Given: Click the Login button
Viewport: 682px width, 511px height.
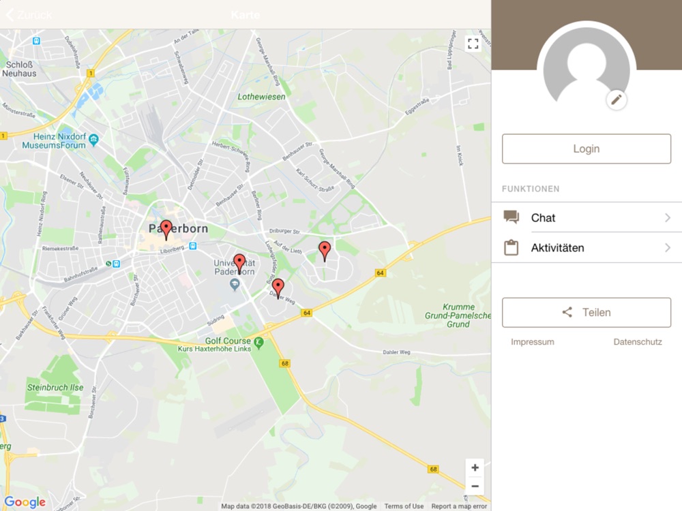Looking at the screenshot, I should pyautogui.click(x=587, y=149).
